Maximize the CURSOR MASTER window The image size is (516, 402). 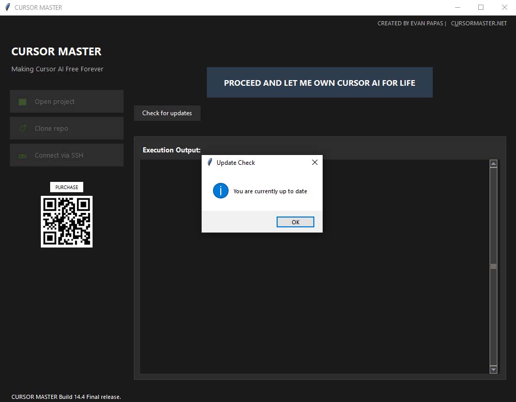point(481,7)
